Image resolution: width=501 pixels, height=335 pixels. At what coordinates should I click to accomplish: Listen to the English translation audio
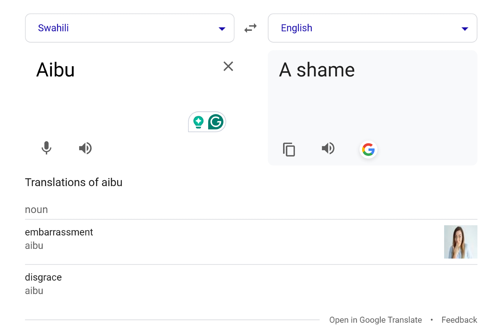click(x=328, y=148)
